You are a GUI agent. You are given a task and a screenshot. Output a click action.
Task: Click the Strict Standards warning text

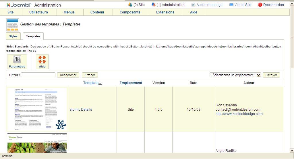pyautogui.click(x=144, y=49)
